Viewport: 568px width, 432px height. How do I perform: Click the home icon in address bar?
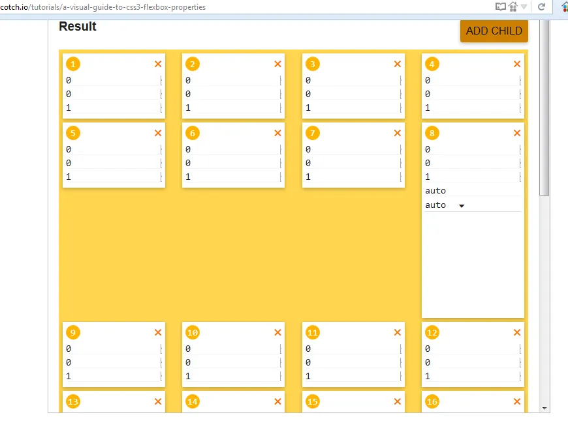click(513, 7)
